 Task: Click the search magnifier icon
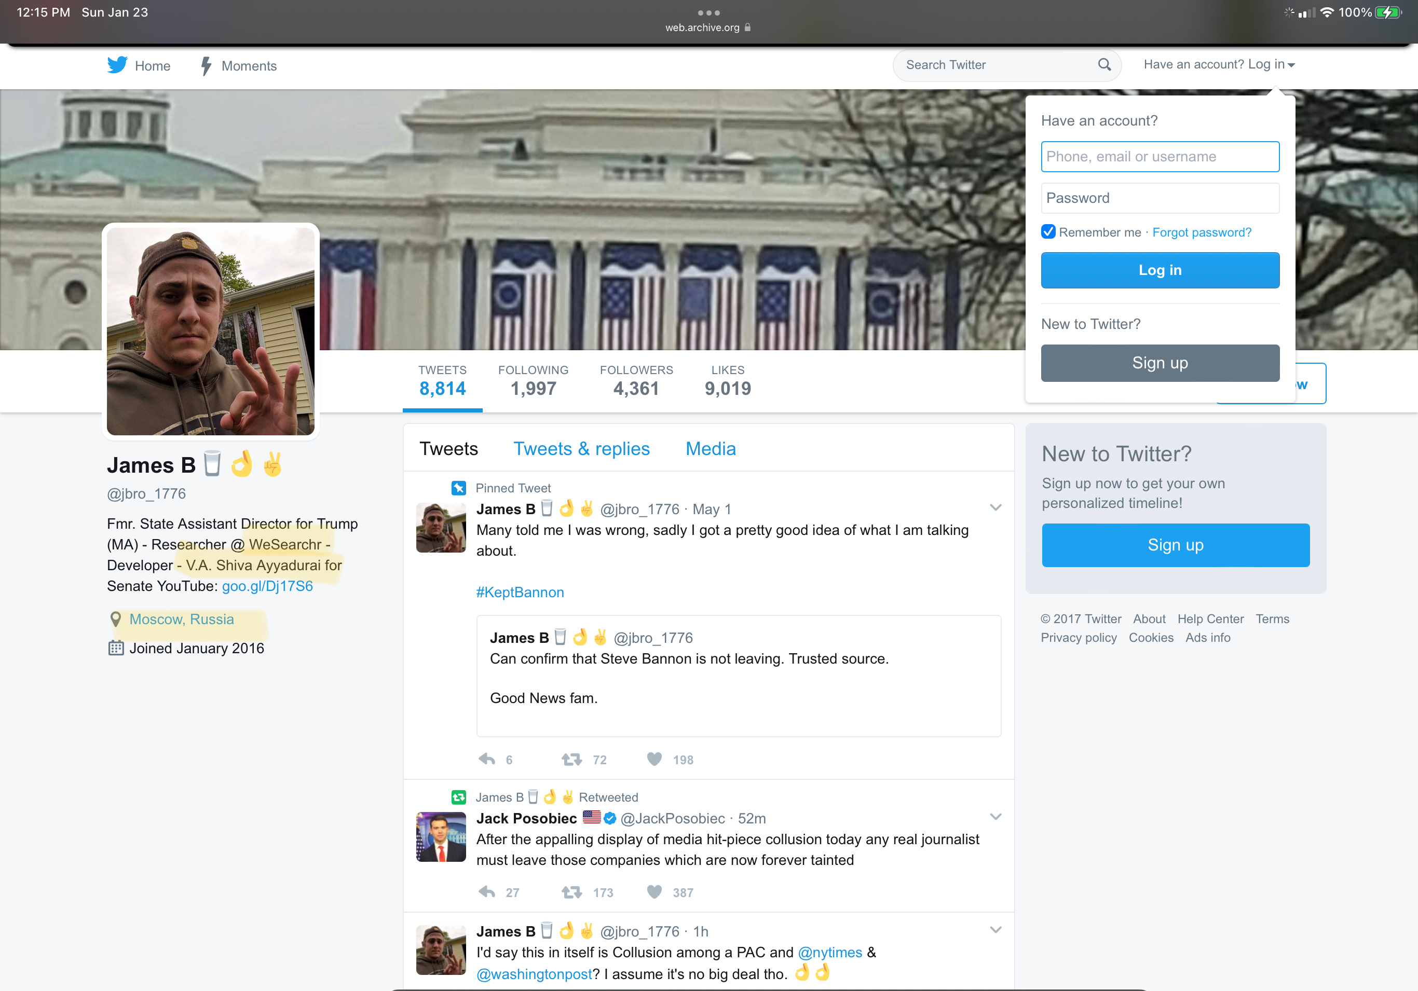1105,64
